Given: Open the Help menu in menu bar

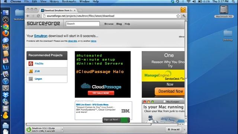Looking at the screenshot, I should pos(96,1).
